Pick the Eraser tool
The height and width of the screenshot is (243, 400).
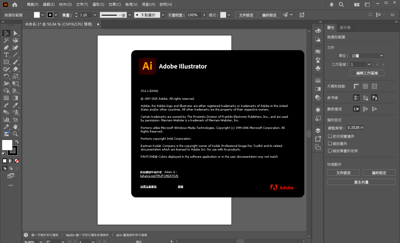coord(15,69)
